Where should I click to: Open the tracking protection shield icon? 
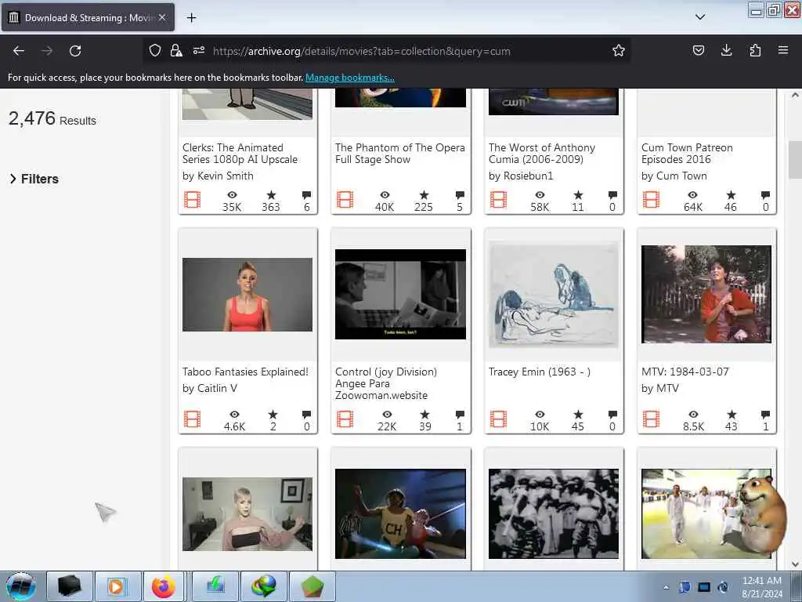click(155, 50)
